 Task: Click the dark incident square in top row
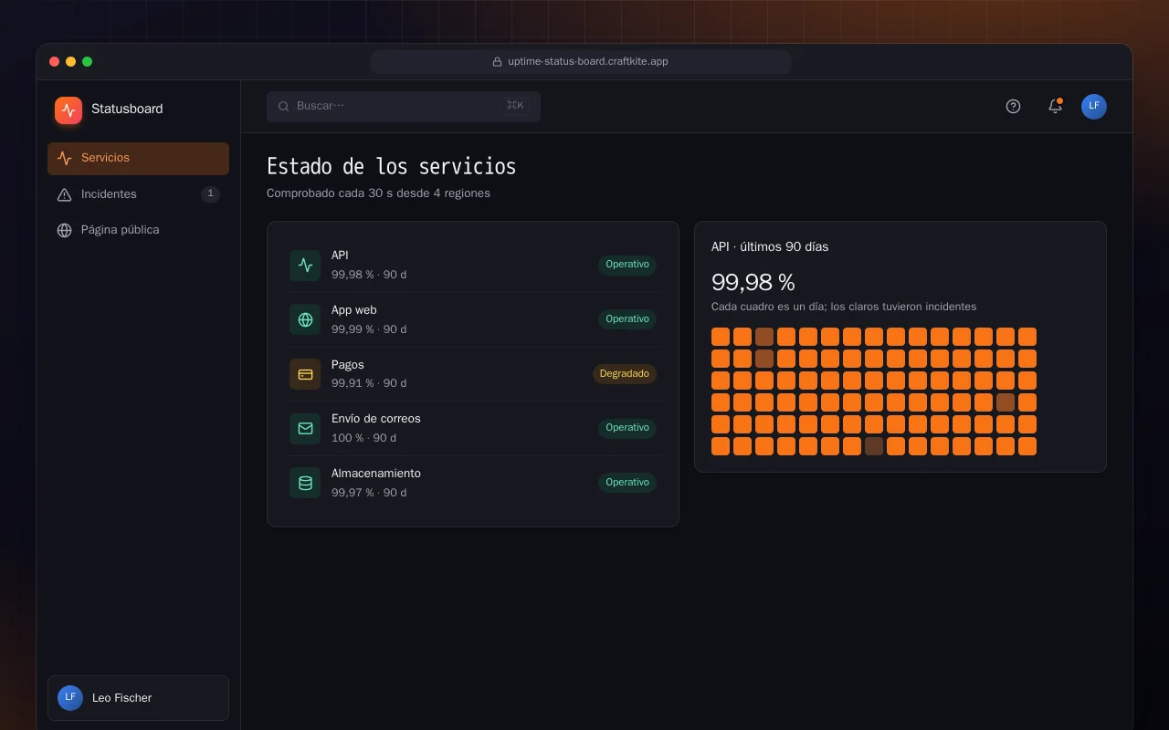click(x=764, y=337)
